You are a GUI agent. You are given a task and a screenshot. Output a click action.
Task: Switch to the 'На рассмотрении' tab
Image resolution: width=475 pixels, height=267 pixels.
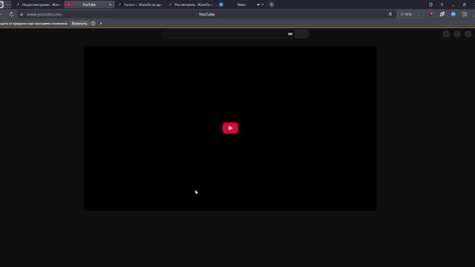coord(39,4)
